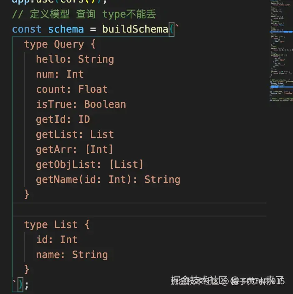This screenshot has height=294, width=293.
Task: Click the count: Float field
Action: point(72,89)
